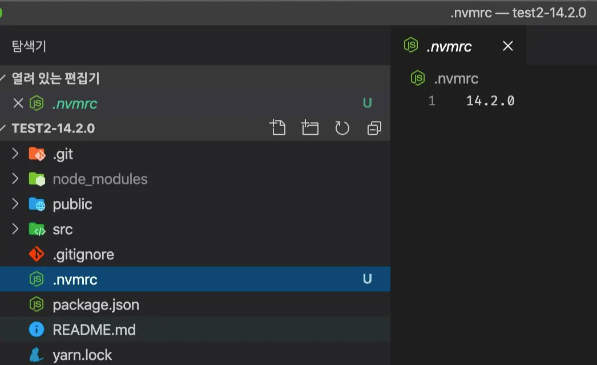Collapse all folders in the explorer
The image size is (597, 365).
coord(374,129)
